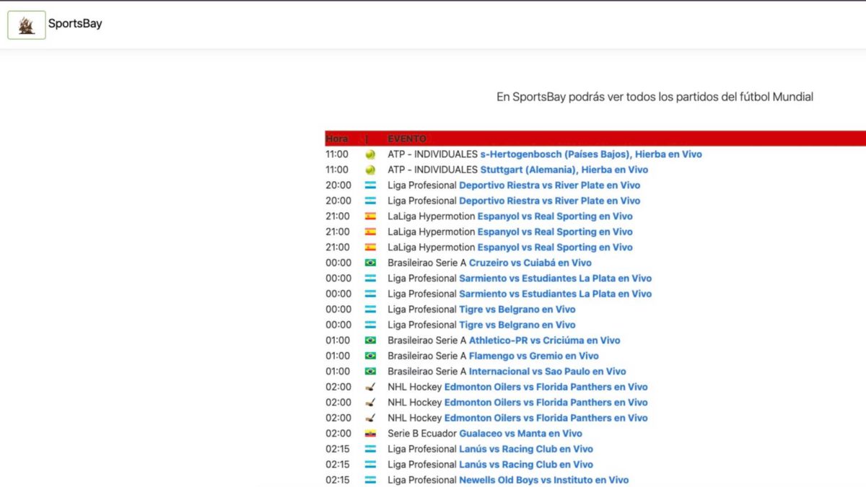The image size is (866, 487).
Task: Click the EVENTO column header
Action: click(407, 139)
